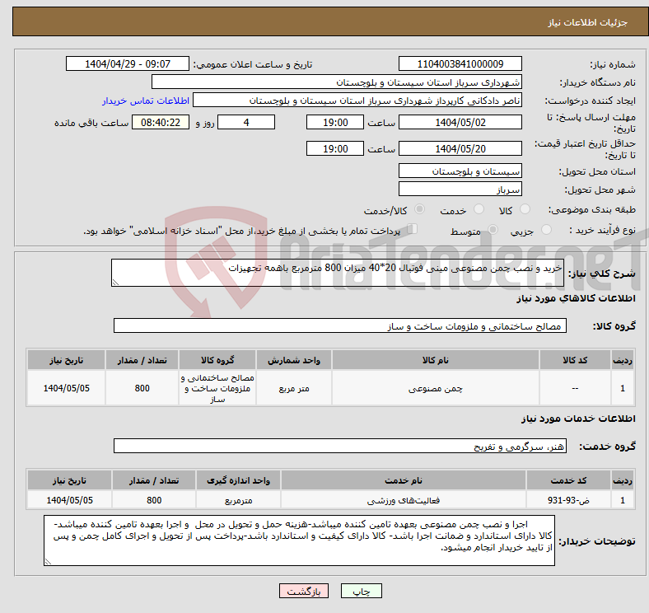Click the گروه کالا column header
Screen dimensions: 649x613
pyautogui.click(x=217, y=360)
